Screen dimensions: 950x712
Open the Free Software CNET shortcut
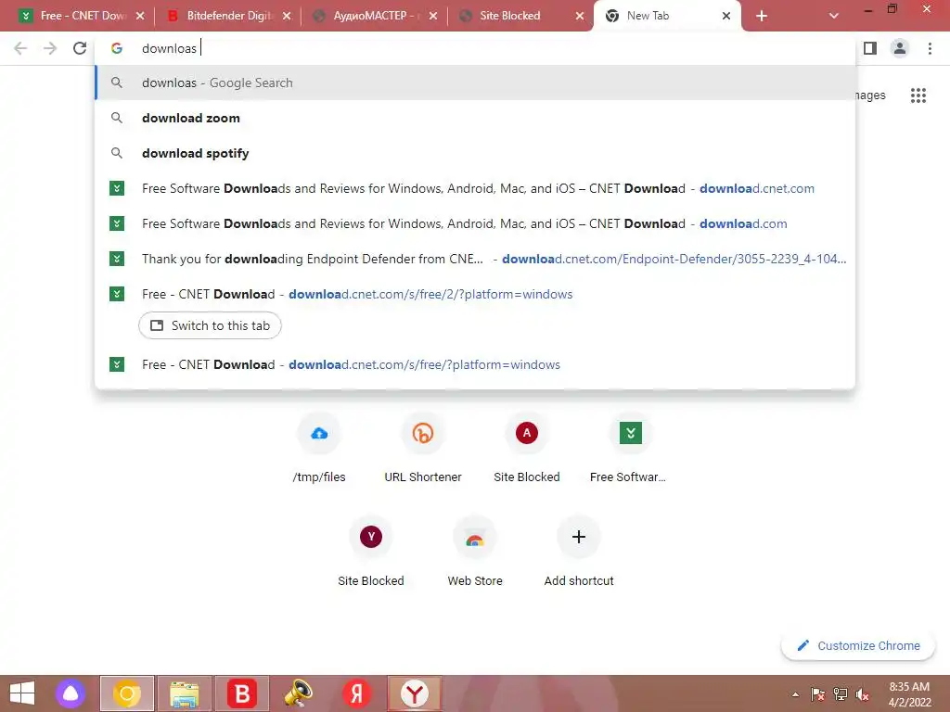(x=630, y=448)
